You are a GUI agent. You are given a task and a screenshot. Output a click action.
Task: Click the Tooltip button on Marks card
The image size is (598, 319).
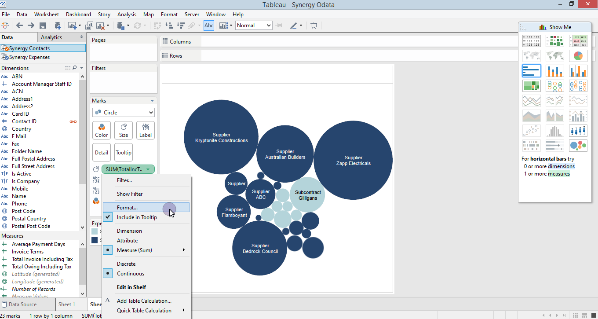(x=124, y=152)
